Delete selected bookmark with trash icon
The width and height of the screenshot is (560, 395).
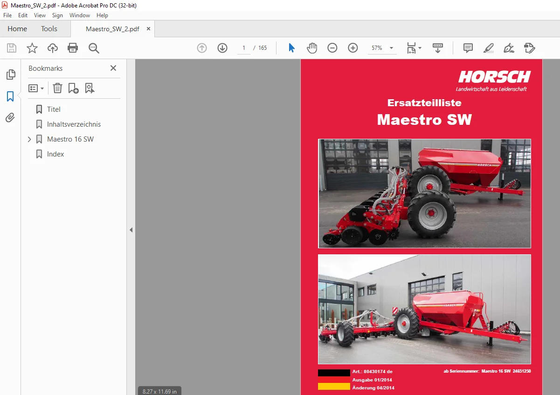click(x=57, y=88)
